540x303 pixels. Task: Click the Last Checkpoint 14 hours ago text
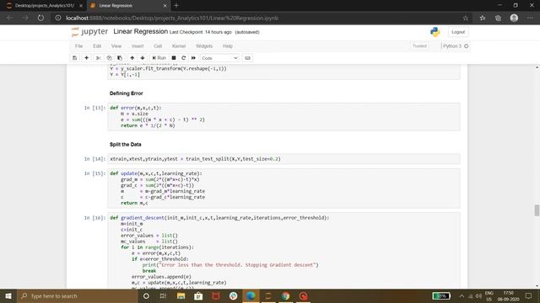click(x=201, y=32)
